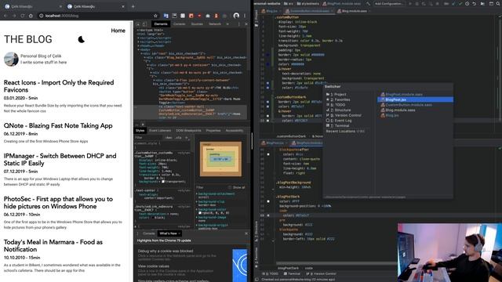Screen dimensions: 502x282
Task: Switch to the DevTools Network tab
Action: (x=215, y=24)
